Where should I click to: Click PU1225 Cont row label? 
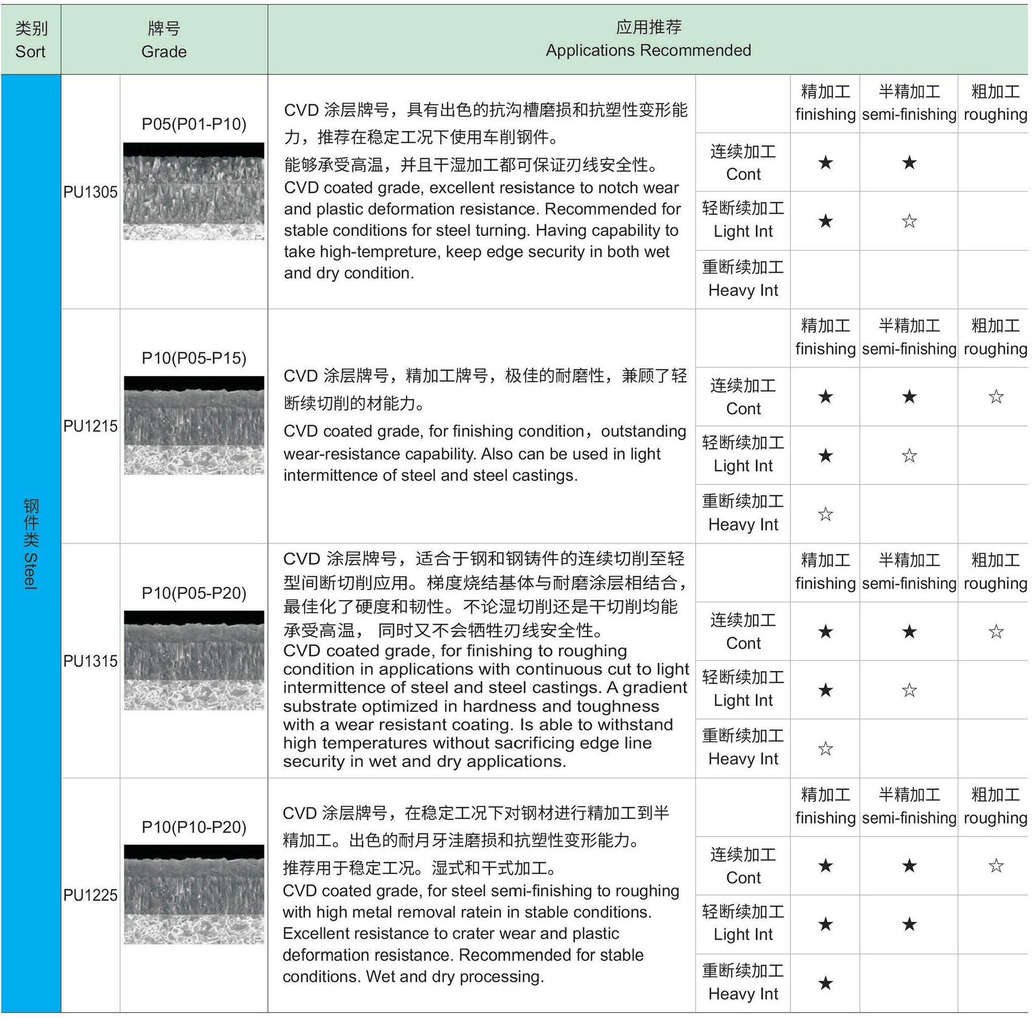pyautogui.click(x=743, y=865)
